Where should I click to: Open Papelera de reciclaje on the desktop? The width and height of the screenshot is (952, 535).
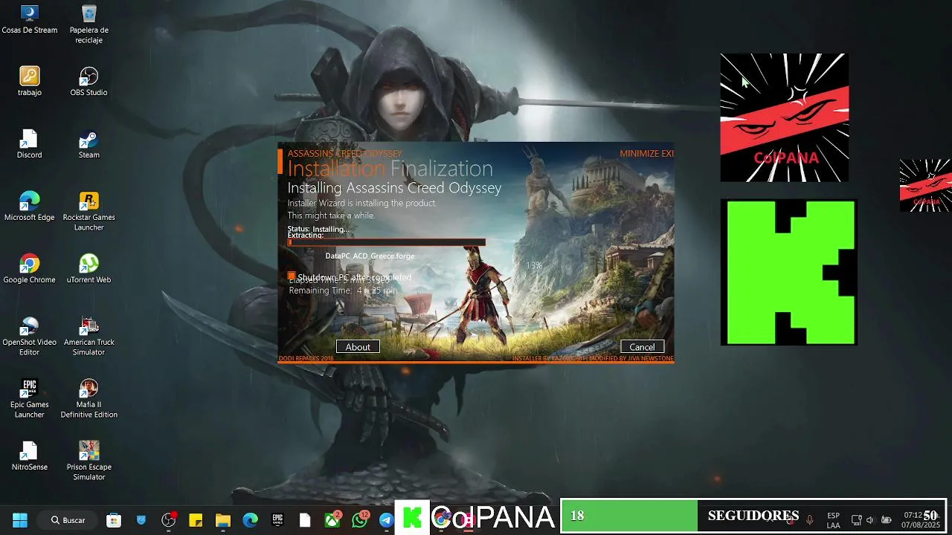pyautogui.click(x=89, y=24)
